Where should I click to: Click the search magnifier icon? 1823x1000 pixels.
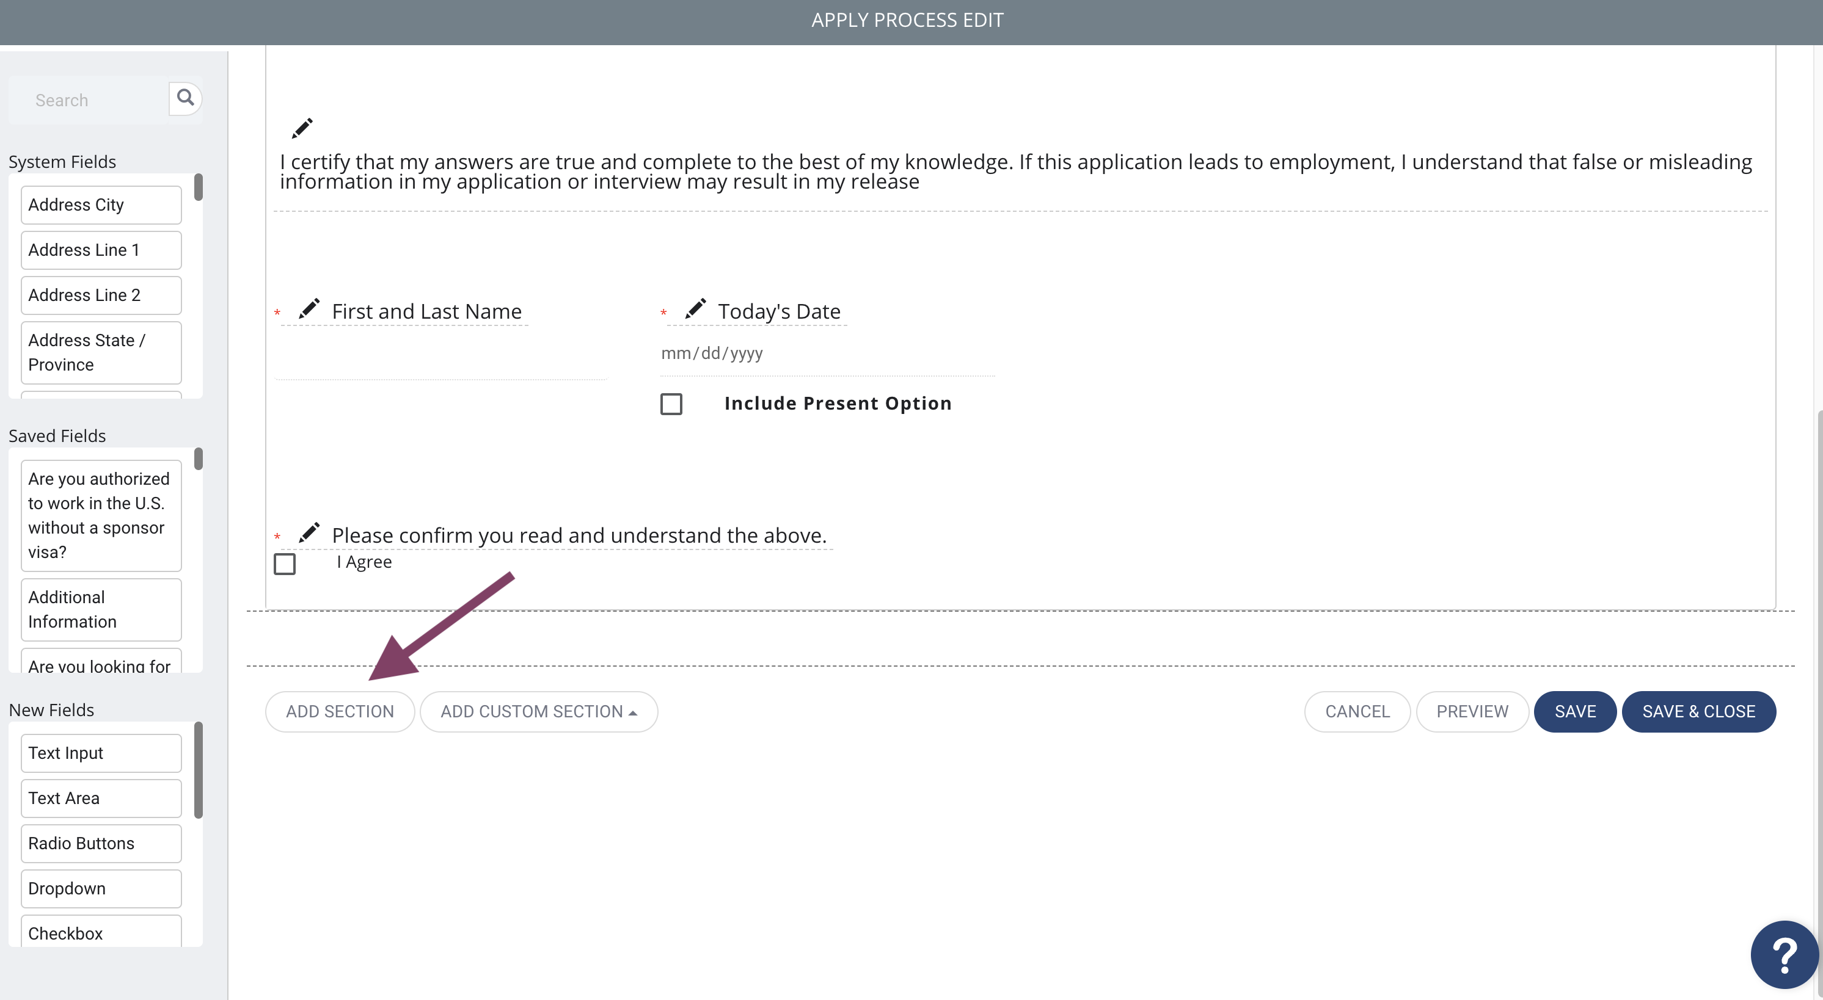tap(185, 98)
